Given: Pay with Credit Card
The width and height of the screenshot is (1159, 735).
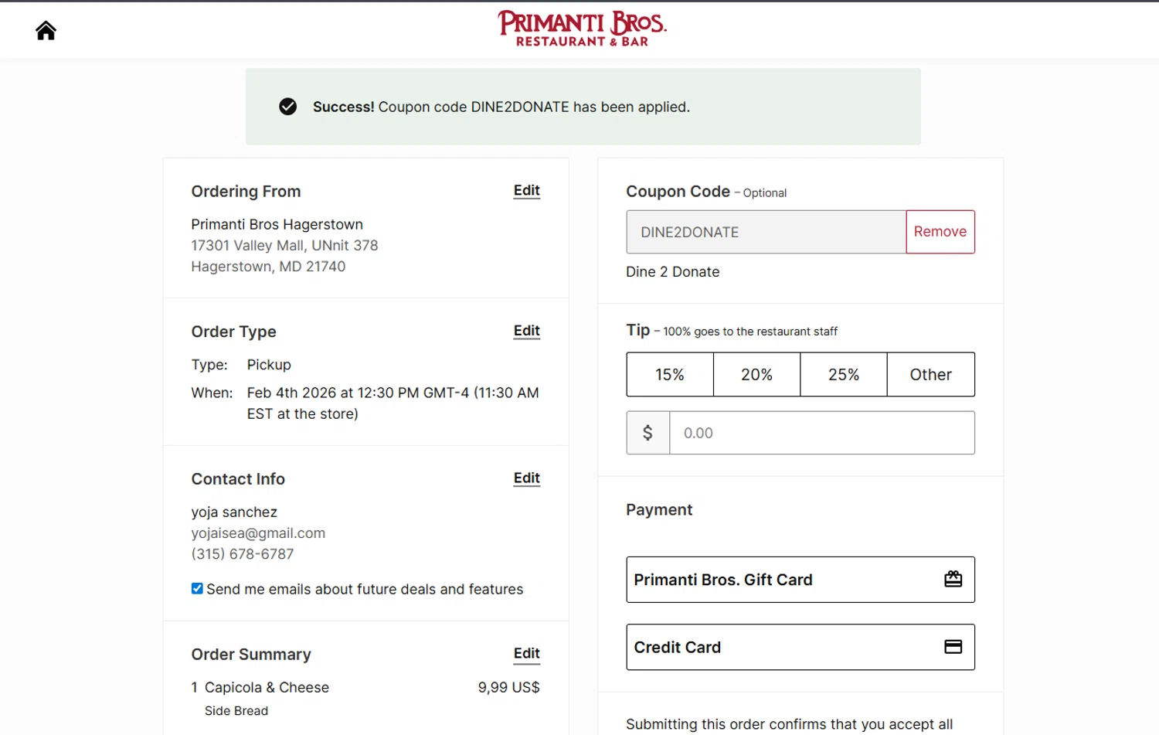Looking at the screenshot, I should [x=800, y=647].
